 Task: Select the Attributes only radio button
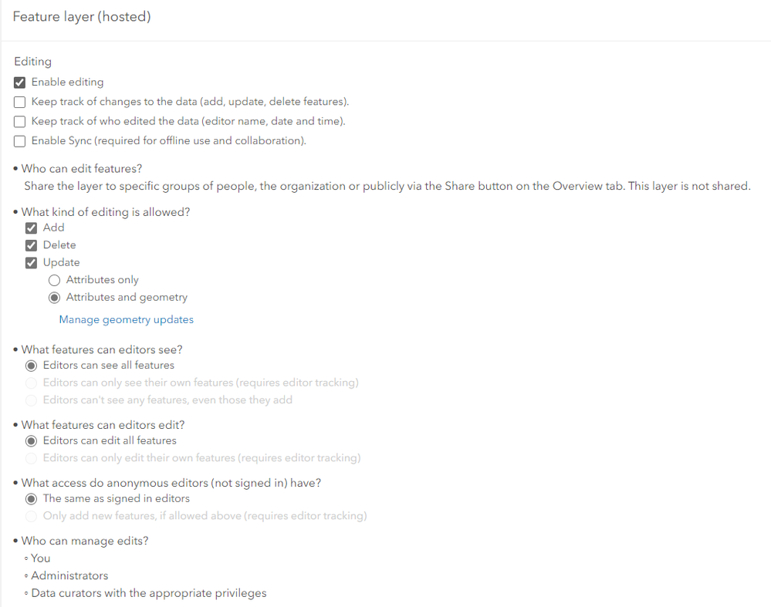55,281
